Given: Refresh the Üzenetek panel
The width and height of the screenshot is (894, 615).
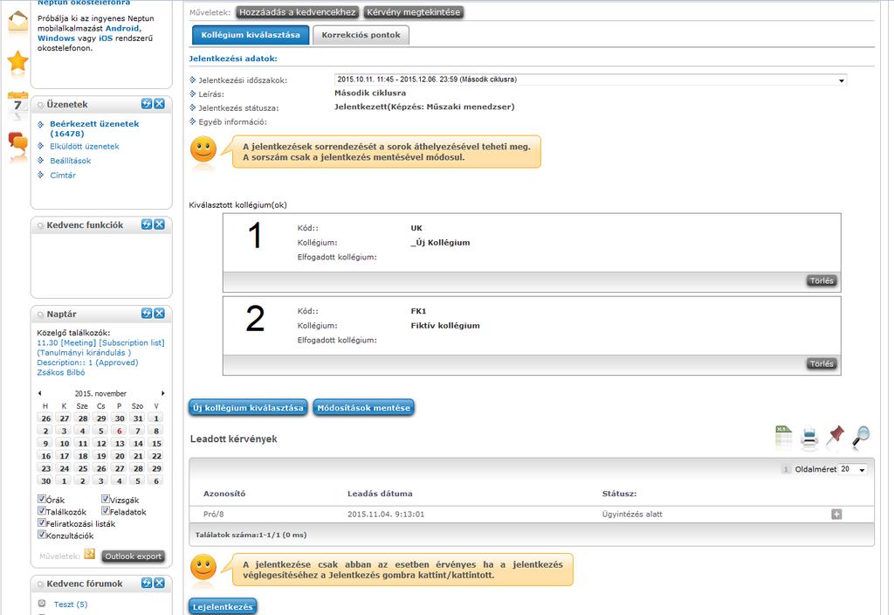Looking at the screenshot, I should [x=147, y=104].
